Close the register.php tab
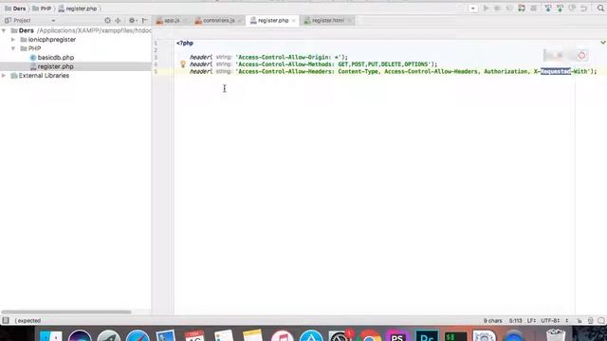Screen dimensions: 607x341 click(293, 21)
